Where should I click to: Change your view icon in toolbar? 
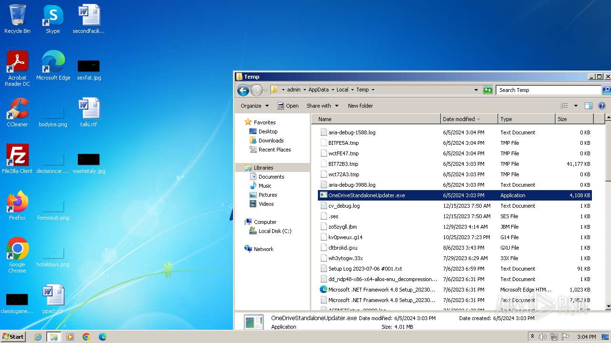pos(564,106)
